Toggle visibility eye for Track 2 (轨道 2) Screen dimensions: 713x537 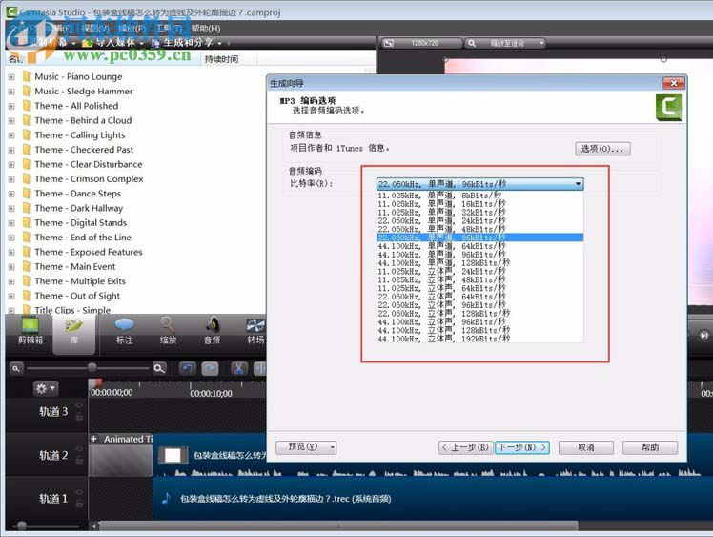(79, 449)
